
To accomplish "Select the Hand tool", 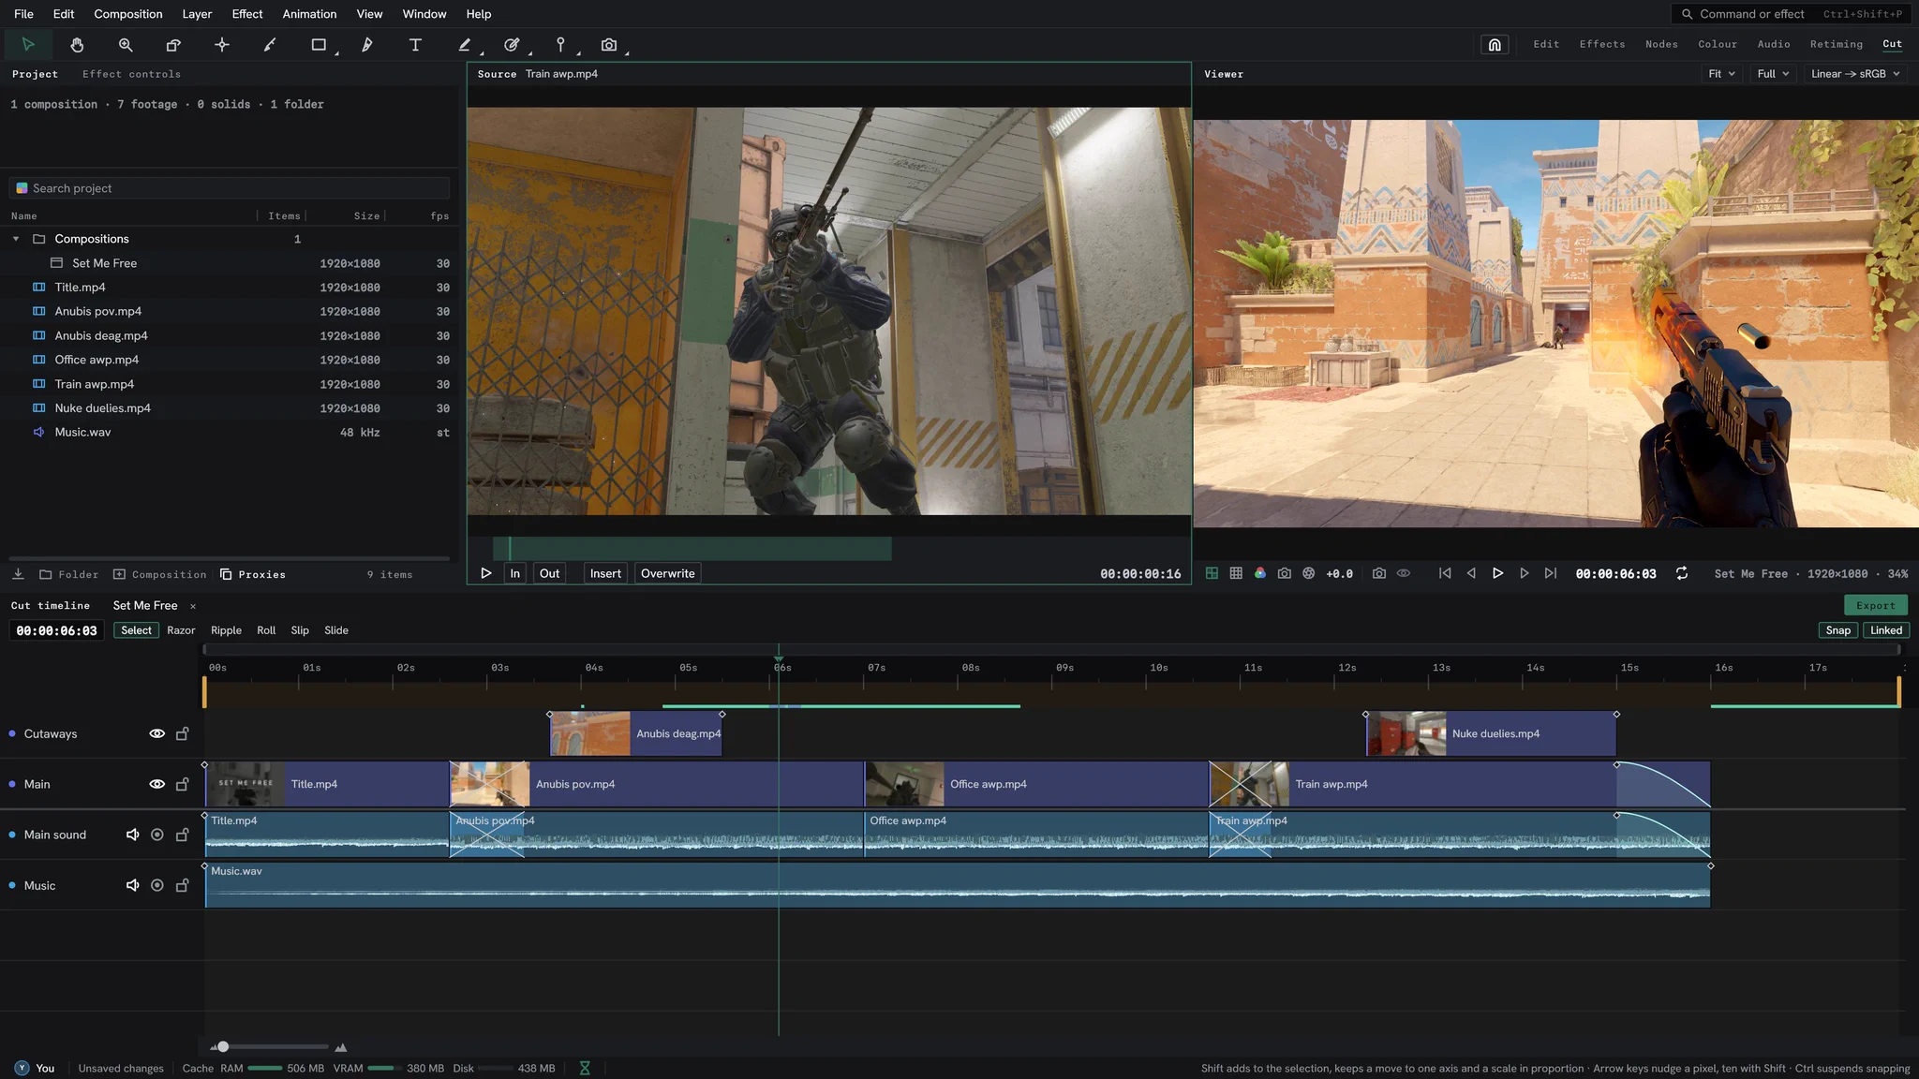I will point(77,45).
